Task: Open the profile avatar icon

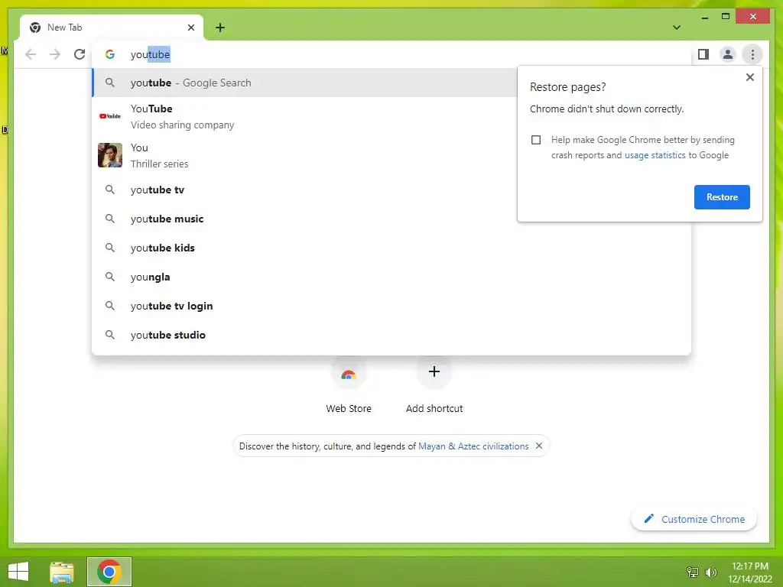Action: pyautogui.click(x=728, y=54)
